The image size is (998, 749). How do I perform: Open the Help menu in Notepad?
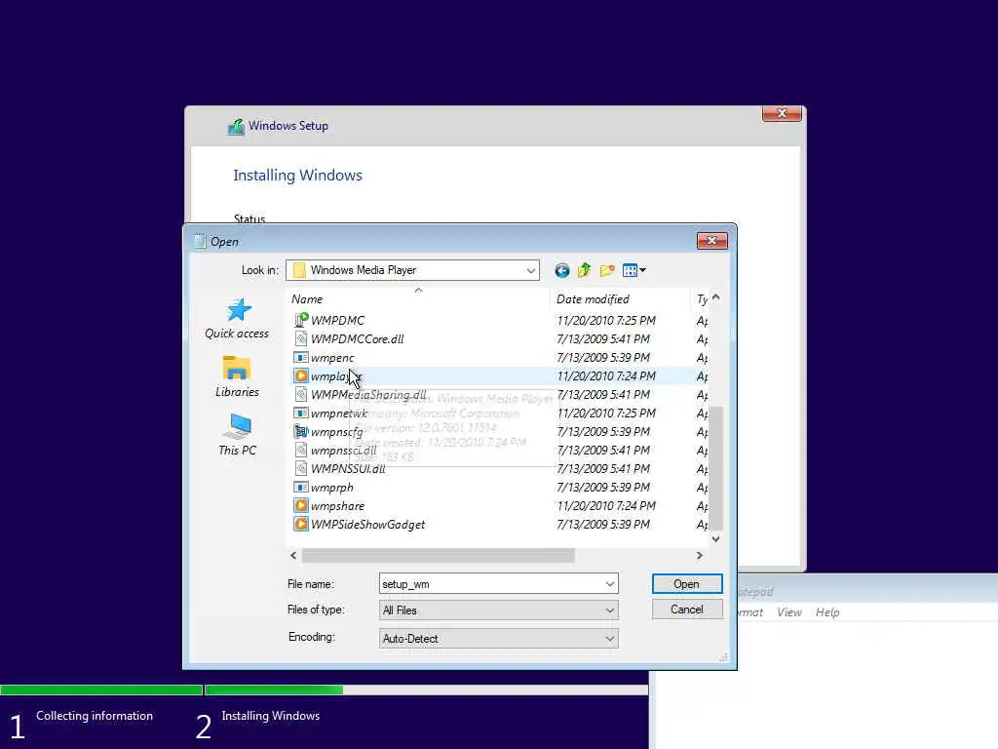click(827, 612)
